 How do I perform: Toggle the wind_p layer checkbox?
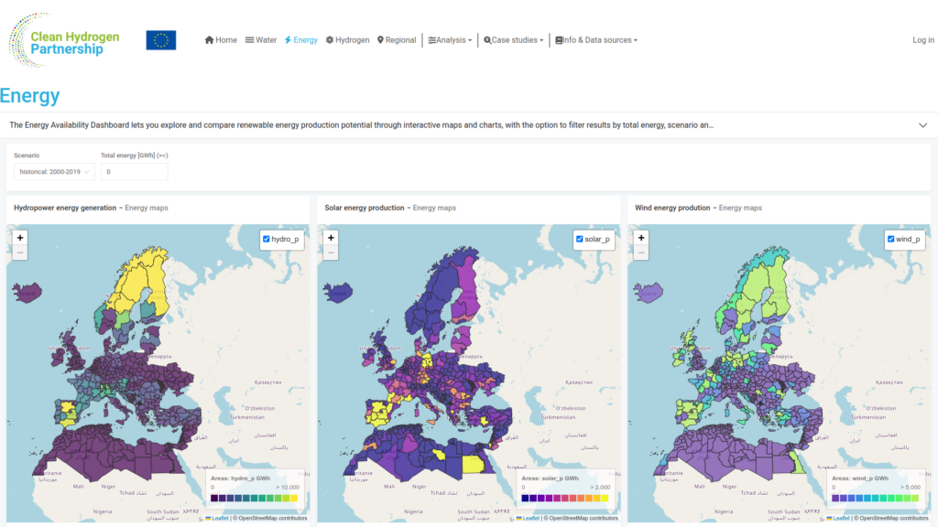click(x=890, y=239)
